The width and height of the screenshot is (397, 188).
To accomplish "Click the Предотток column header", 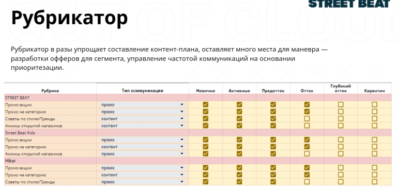I will click(x=273, y=91).
